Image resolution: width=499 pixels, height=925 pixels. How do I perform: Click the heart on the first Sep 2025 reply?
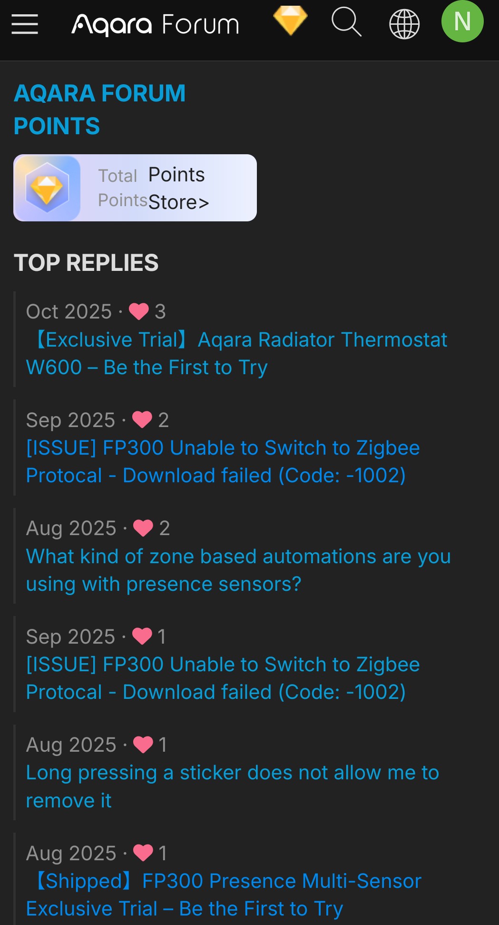[x=142, y=420]
